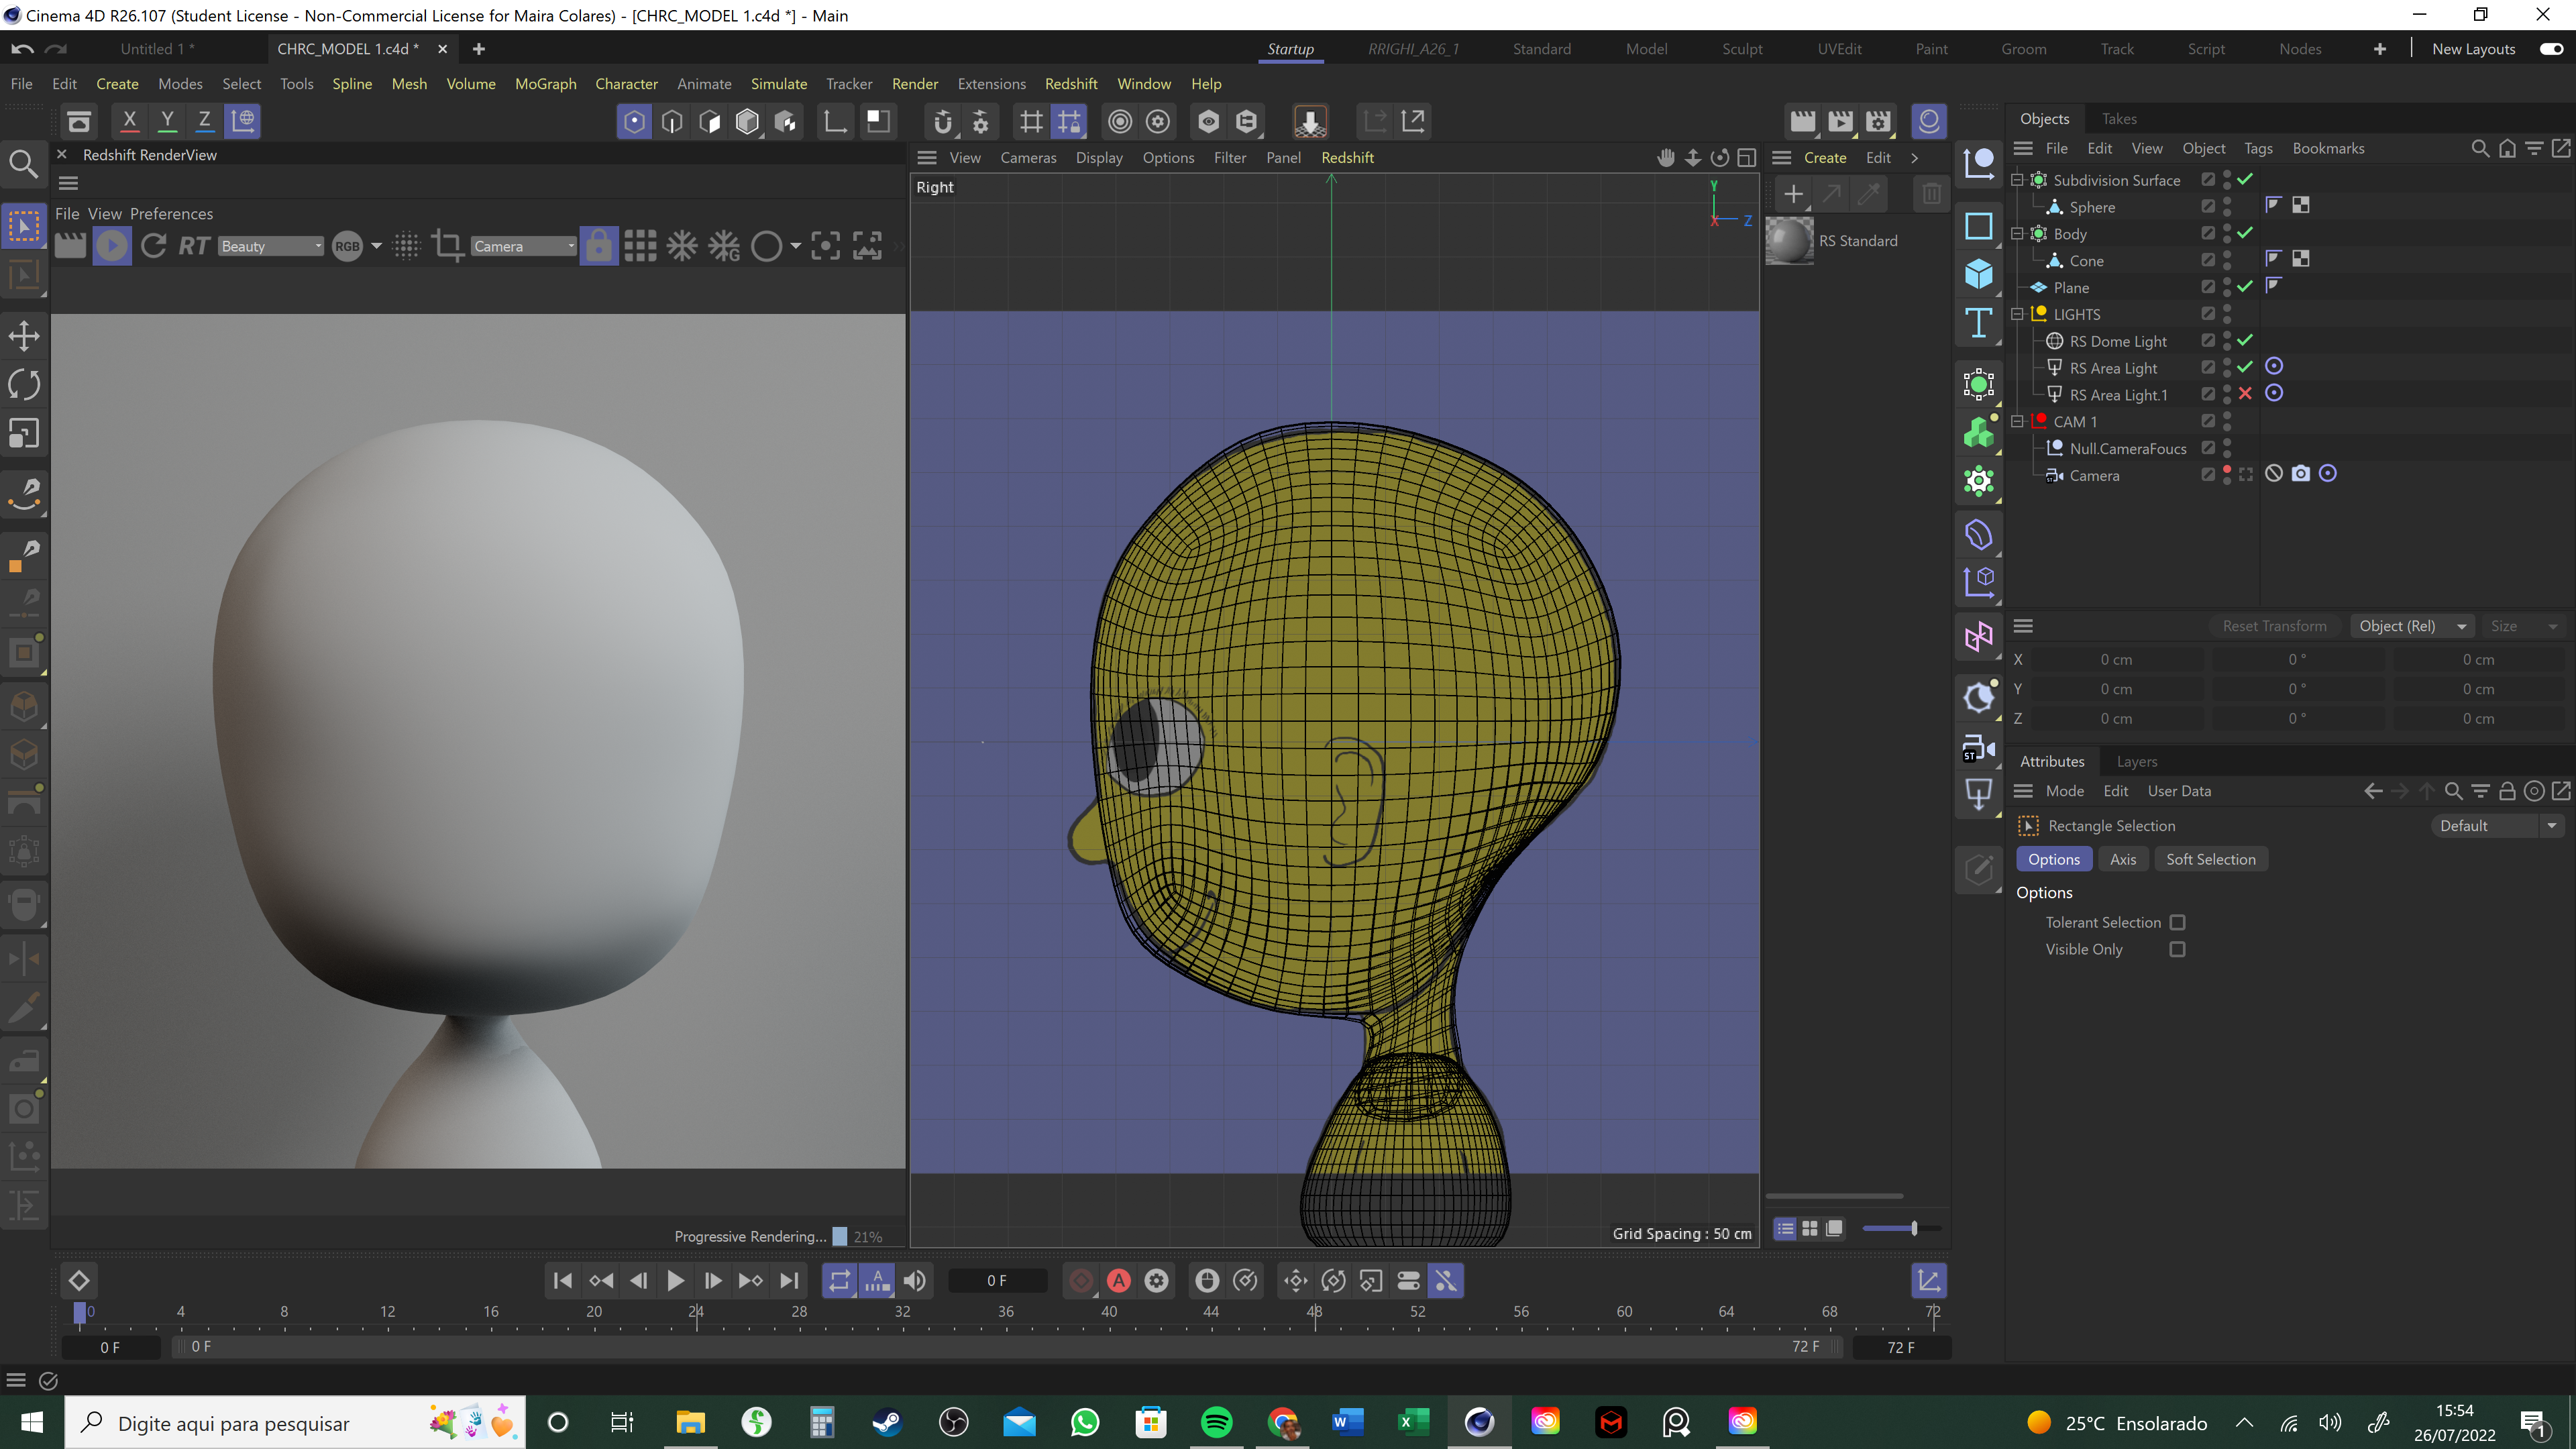Image resolution: width=2576 pixels, height=1449 pixels.
Task: Toggle the Redshift render region crop icon
Action: 447,246
